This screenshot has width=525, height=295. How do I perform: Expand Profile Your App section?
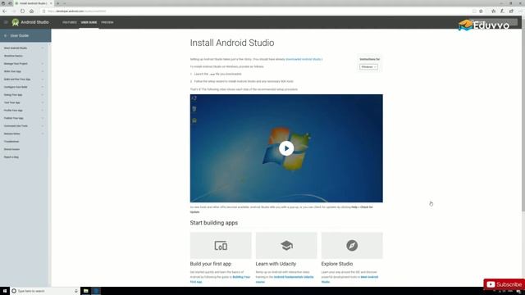(x=24, y=111)
